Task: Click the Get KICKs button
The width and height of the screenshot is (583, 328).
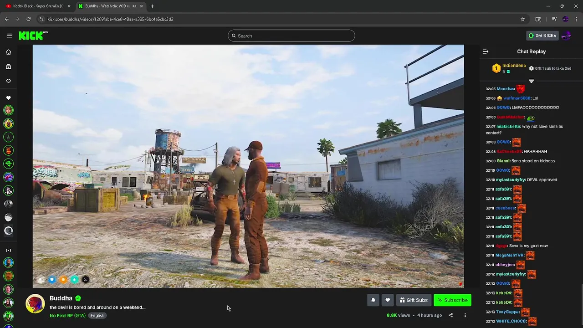Action: [542, 36]
